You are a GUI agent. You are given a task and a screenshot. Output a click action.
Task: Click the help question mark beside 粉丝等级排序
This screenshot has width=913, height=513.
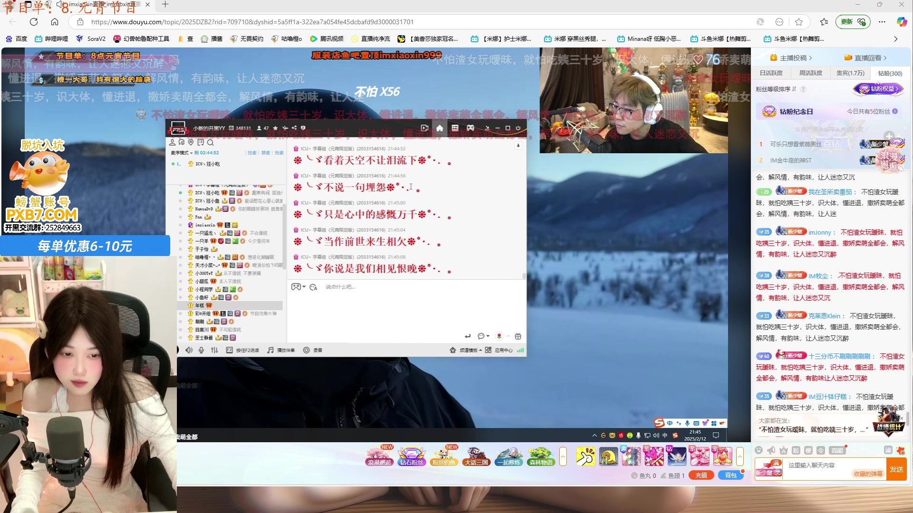tap(803, 89)
